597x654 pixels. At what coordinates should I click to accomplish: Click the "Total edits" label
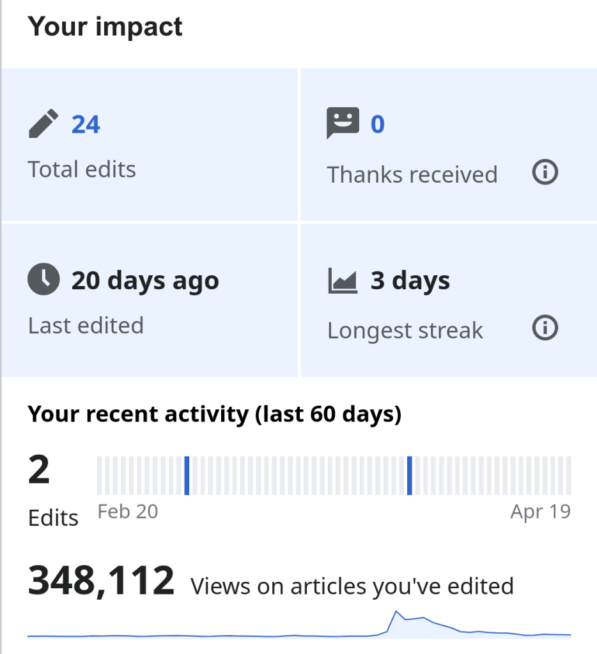coord(82,170)
